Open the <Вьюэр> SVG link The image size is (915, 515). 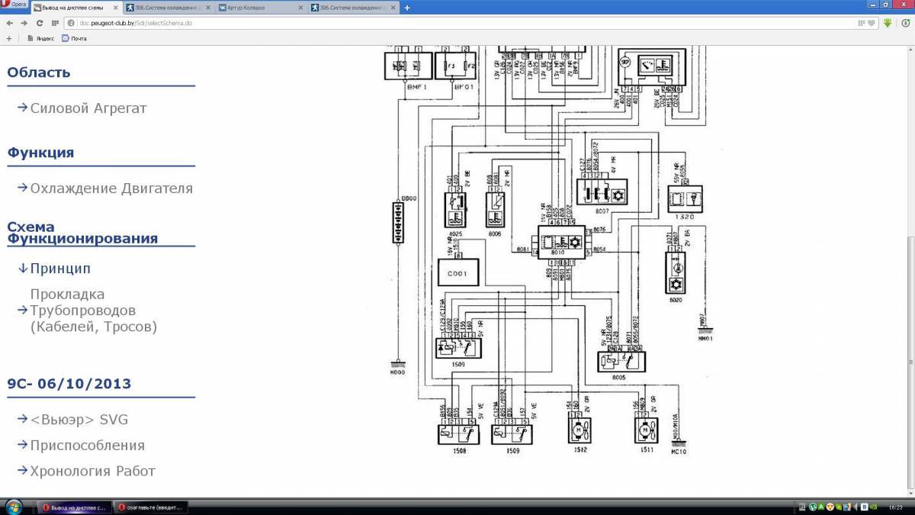pyautogui.click(x=79, y=420)
